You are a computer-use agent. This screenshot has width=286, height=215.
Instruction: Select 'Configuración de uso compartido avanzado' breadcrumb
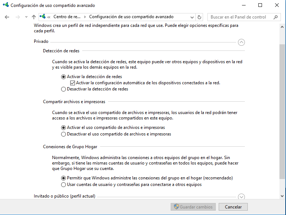point(131,17)
